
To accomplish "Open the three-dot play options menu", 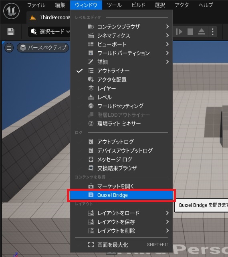I will [213, 31].
